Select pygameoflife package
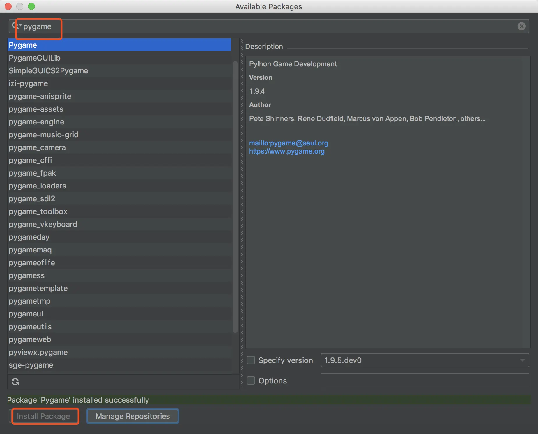The height and width of the screenshot is (434, 538). (x=119, y=263)
